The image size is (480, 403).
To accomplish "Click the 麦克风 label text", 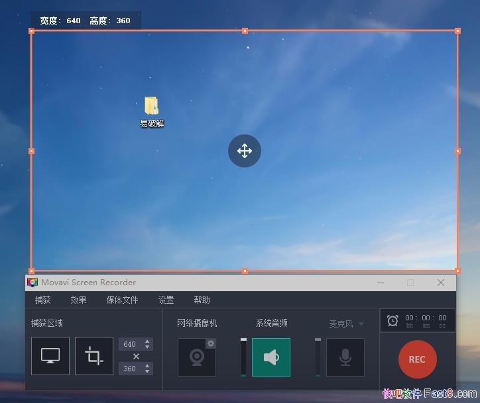I will pyautogui.click(x=341, y=324).
